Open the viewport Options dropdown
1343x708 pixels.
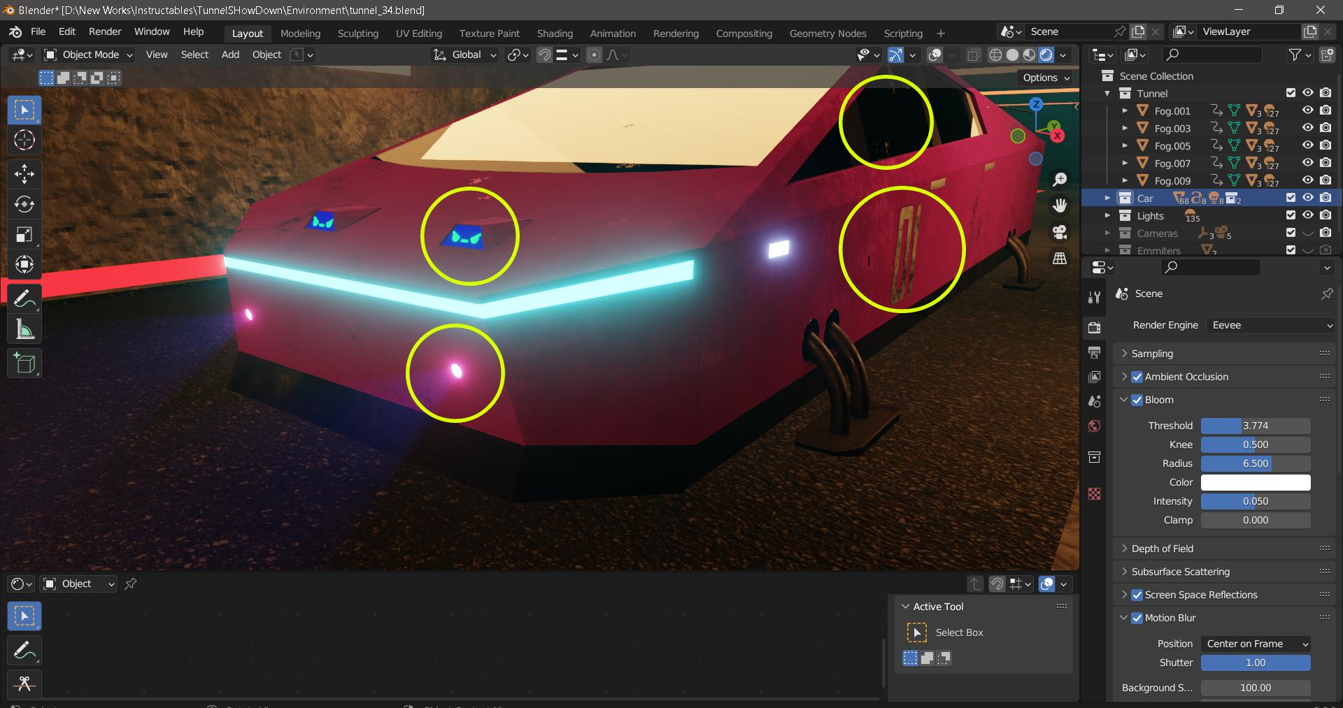pyautogui.click(x=1046, y=78)
